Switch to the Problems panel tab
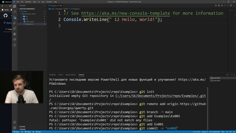The height and width of the screenshot is (133, 236). 52,75
